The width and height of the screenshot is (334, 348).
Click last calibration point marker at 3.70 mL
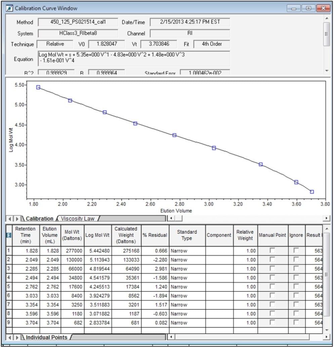[x=312, y=192]
